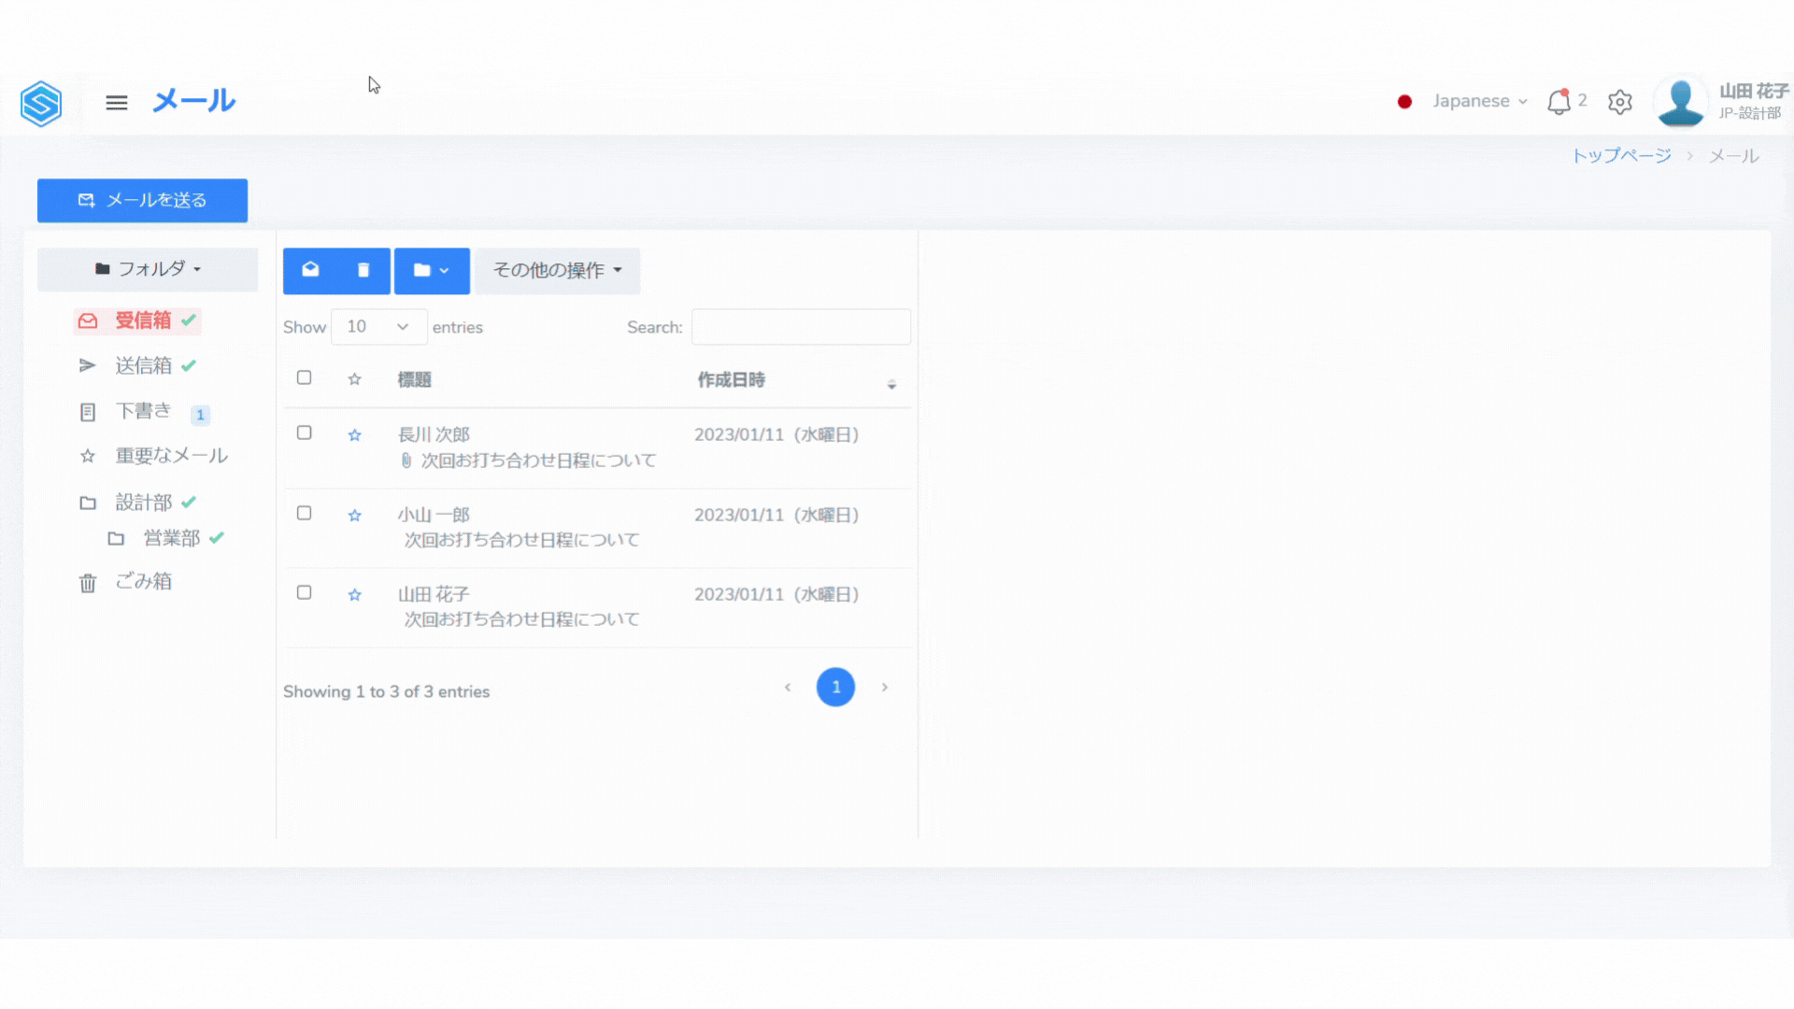Click the hamburger menu icon

[116, 103]
